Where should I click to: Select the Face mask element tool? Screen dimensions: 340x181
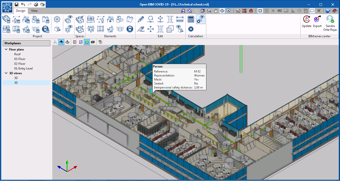(x=121, y=29)
